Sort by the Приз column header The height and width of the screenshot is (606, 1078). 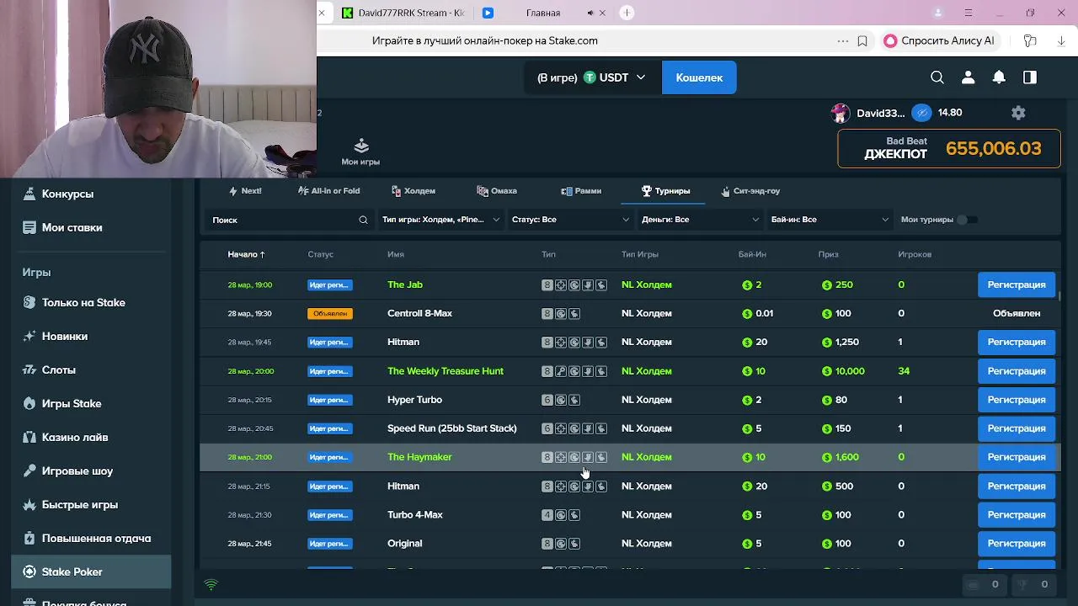pyautogui.click(x=828, y=254)
